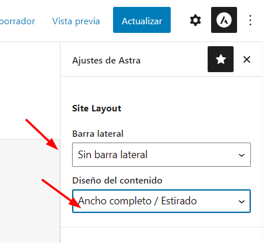Open the three-dot options menu
Image resolution: width=263 pixels, height=243 pixels.
tap(250, 20)
